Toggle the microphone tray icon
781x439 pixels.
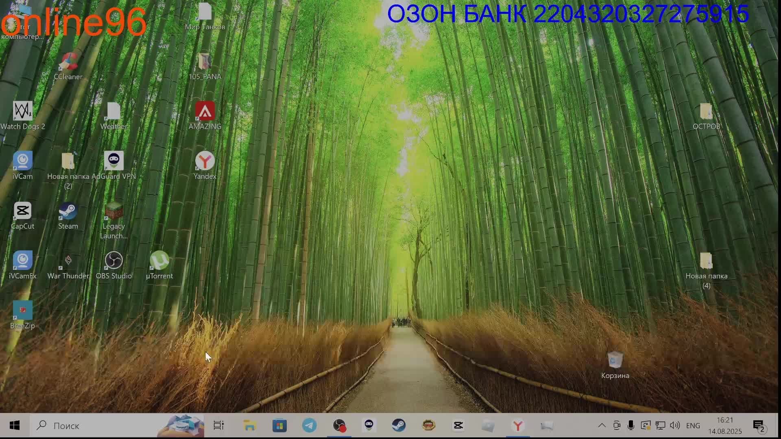[x=630, y=426]
